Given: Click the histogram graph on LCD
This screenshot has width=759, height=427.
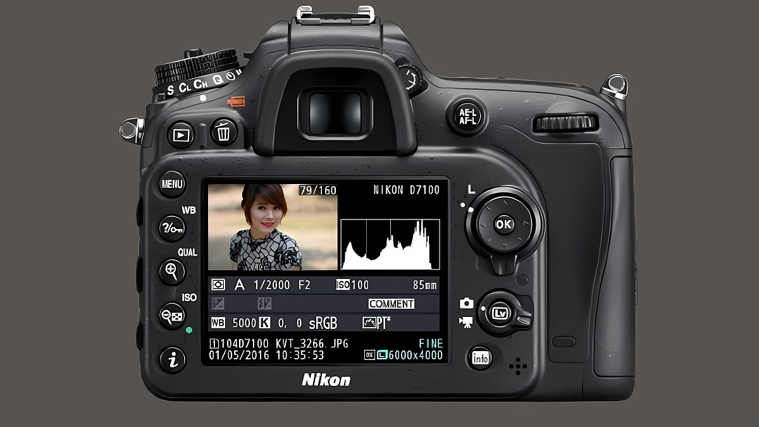Looking at the screenshot, I should point(390,244).
